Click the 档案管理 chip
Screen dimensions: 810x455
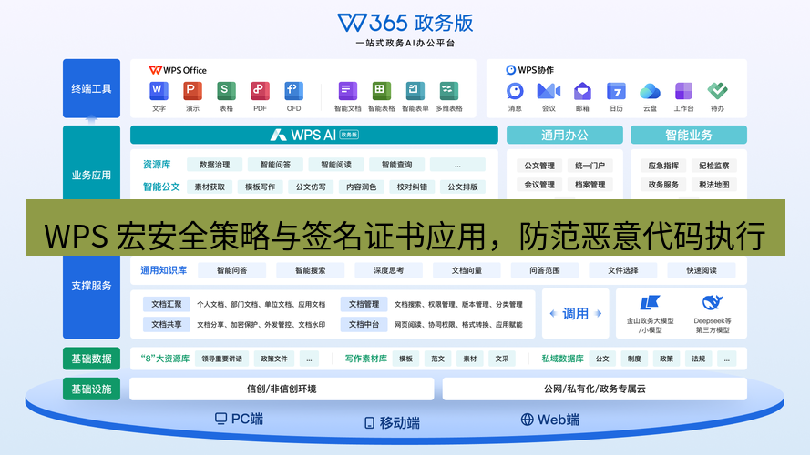pos(590,185)
